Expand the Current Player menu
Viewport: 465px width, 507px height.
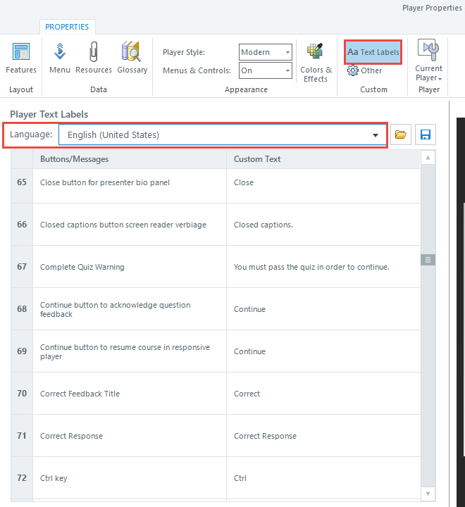click(x=429, y=60)
